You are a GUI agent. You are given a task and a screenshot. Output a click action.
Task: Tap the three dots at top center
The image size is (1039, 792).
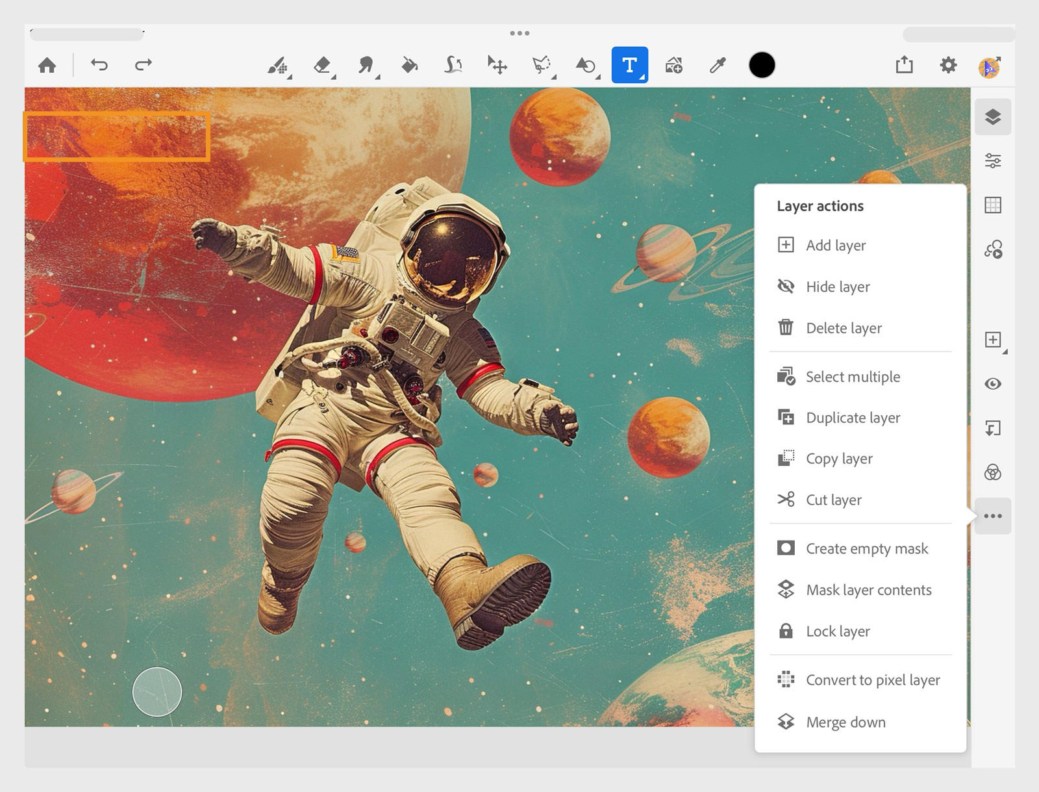point(519,33)
